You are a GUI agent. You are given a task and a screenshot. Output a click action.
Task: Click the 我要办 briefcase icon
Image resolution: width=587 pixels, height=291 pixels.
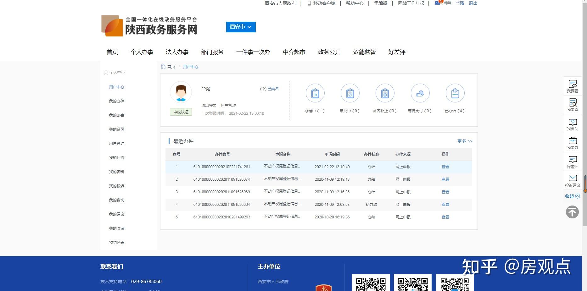(573, 140)
